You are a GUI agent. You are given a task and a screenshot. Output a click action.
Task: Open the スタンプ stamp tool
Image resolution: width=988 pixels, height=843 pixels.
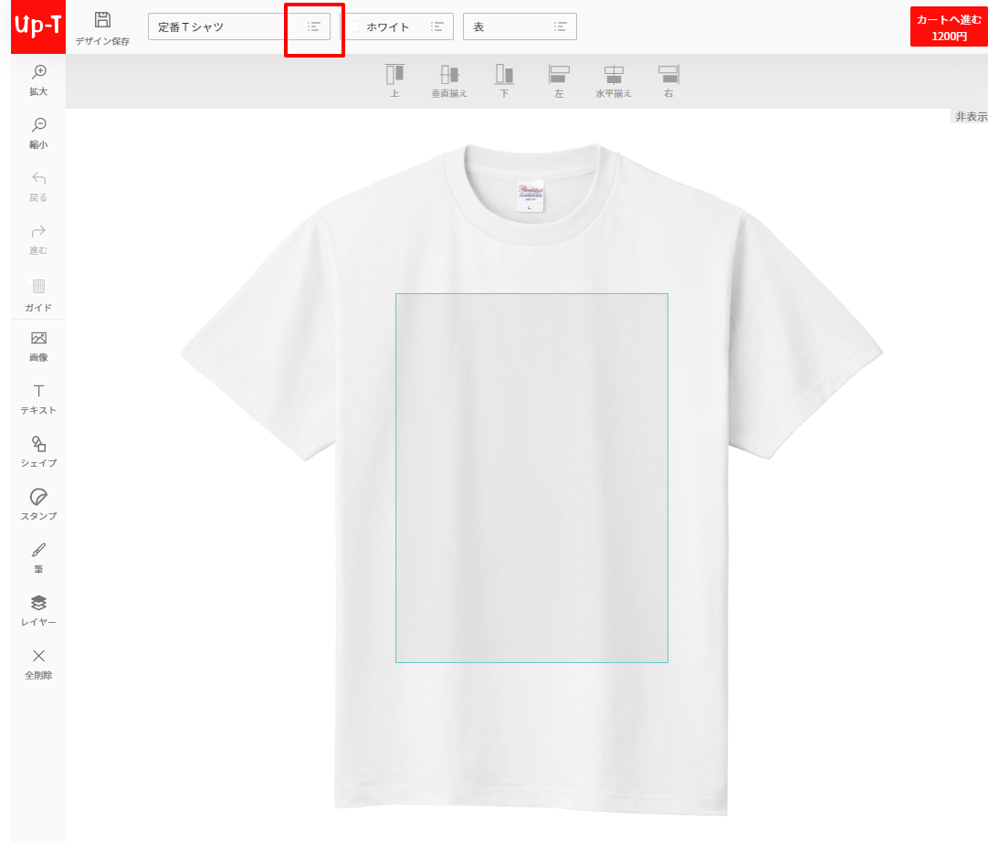(37, 505)
